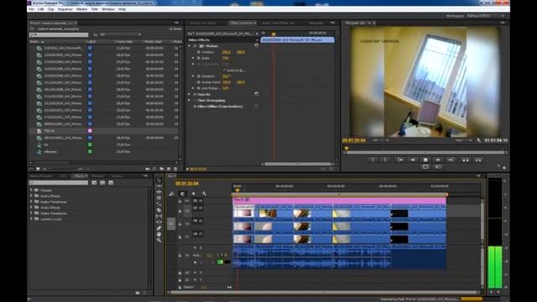537x302 pixels.
Task: Select the Zoom tool
Action: (159, 240)
